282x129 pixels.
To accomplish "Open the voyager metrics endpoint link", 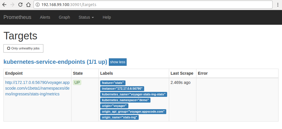I will coord(37,88).
